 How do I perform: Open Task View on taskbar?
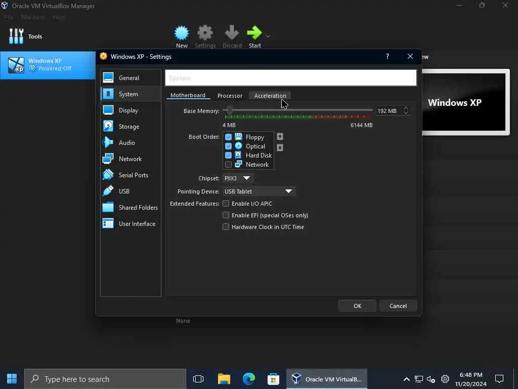[198, 379]
